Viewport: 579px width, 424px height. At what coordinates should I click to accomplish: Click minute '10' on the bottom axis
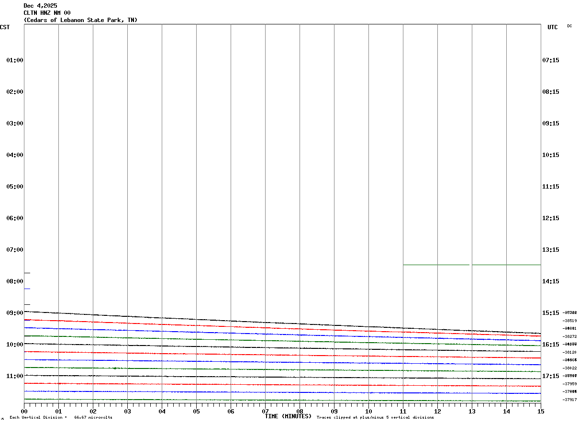(x=368, y=412)
